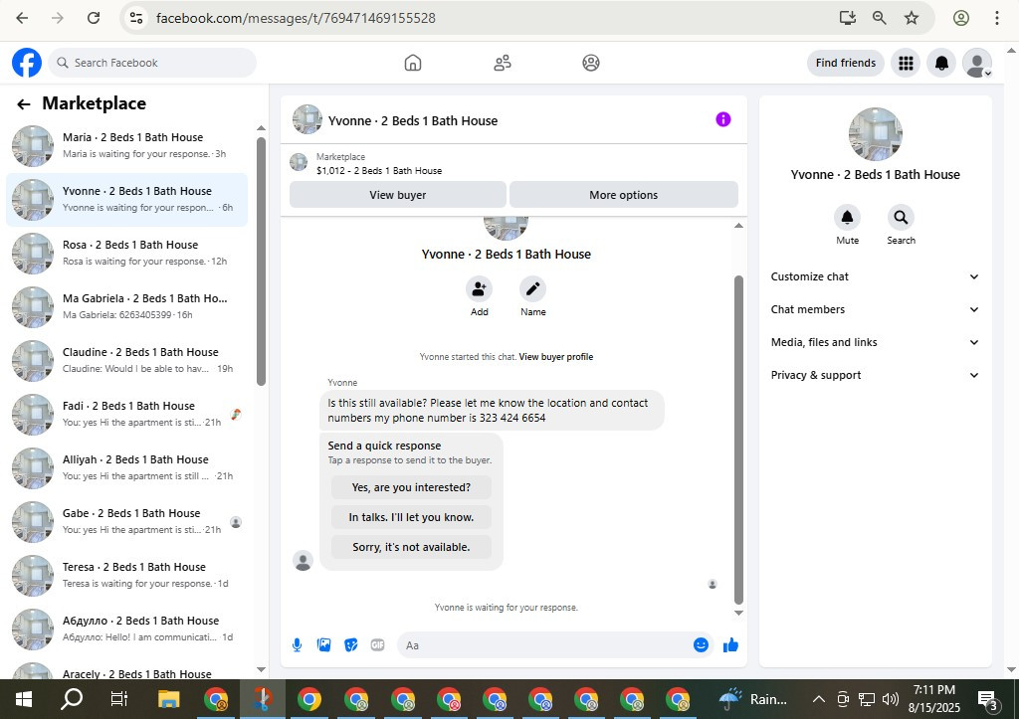Open the browser zoom magnifier icon
The width and height of the screenshot is (1019, 719).
click(x=880, y=18)
